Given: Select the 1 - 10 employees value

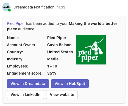Looking at the screenshot, I should tap(52, 66).
